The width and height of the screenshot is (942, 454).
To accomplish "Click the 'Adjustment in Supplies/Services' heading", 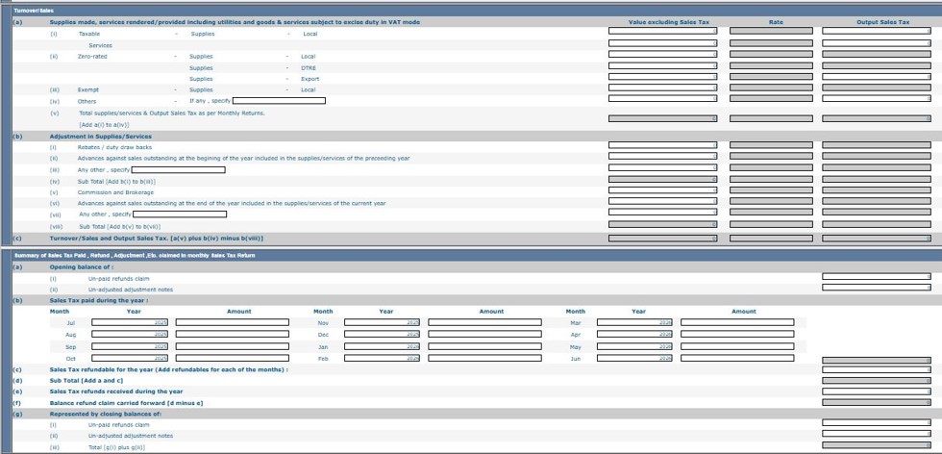I will click(100, 137).
